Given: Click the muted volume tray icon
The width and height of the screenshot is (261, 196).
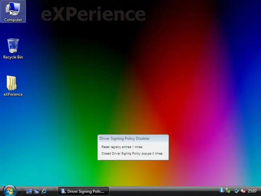Looking at the screenshot, I should click(x=243, y=191).
